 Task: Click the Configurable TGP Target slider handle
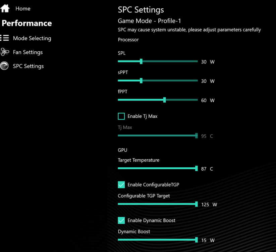(197, 204)
